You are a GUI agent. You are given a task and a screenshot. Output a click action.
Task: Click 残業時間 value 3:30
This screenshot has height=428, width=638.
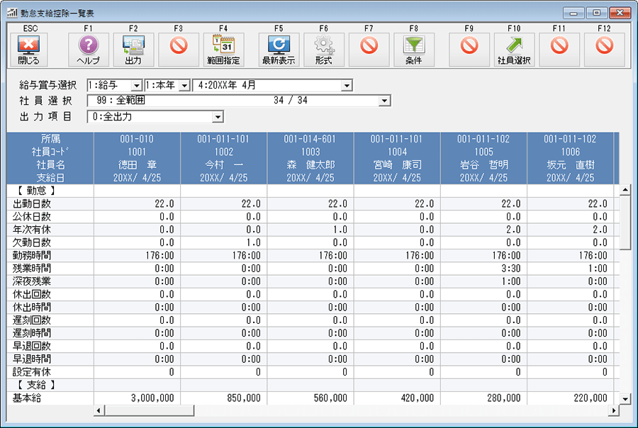click(x=511, y=269)
